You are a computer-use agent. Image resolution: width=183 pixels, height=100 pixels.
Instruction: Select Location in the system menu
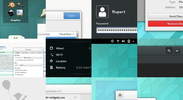point(61,61)
